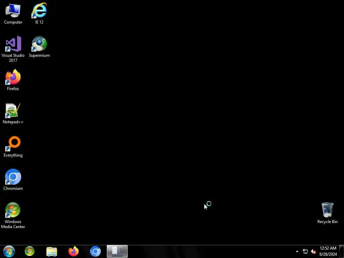Select the IE 12 desktop shortcut
The height and width of the screenshot is (258, 344).
point(39,13)
